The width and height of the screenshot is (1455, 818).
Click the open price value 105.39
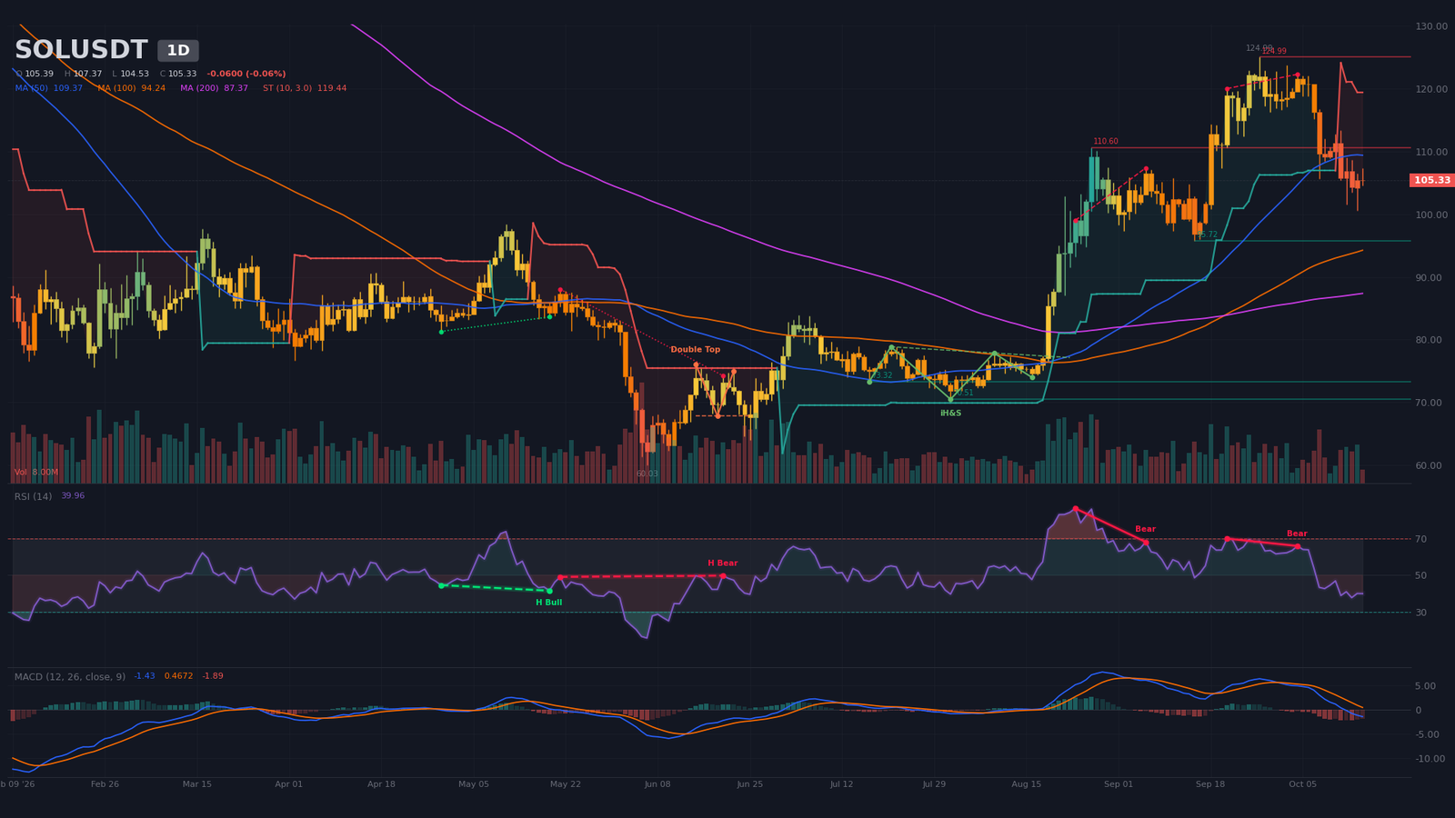coord(39,74)
